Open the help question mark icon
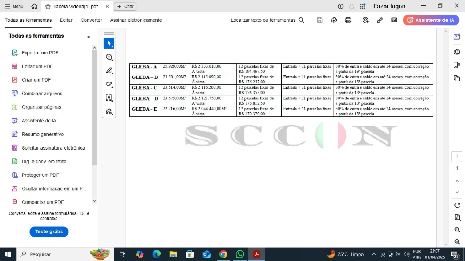Viewport: 465px width, 261px height. click(x=340, y=6)
